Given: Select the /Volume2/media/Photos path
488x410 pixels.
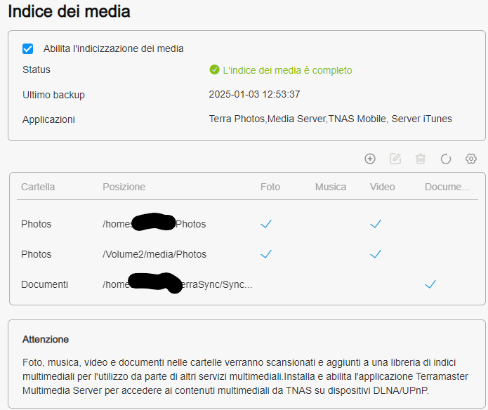Looking at the screenshot, I should [154, 254].
